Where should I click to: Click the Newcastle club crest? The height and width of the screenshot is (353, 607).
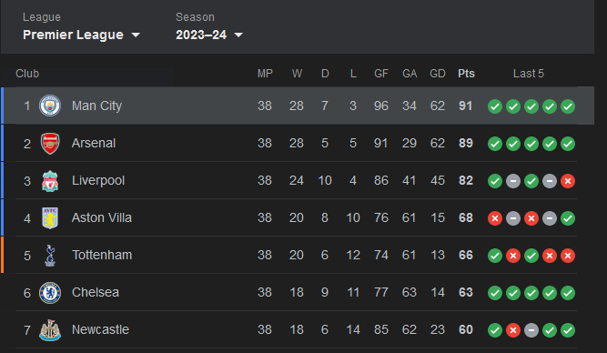(50, 330)
